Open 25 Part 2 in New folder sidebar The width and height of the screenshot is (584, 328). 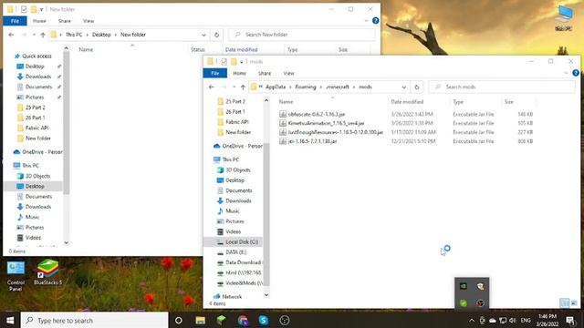click(35, 108)
